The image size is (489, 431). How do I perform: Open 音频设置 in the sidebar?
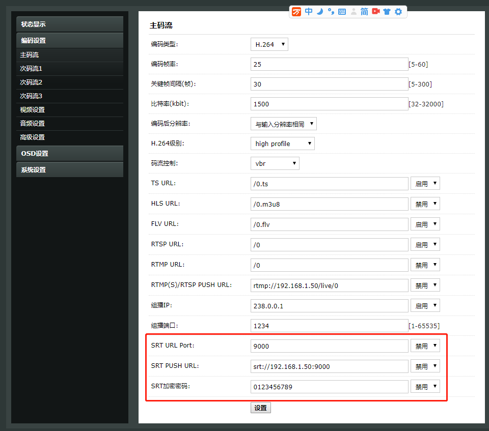pos(70,124)
